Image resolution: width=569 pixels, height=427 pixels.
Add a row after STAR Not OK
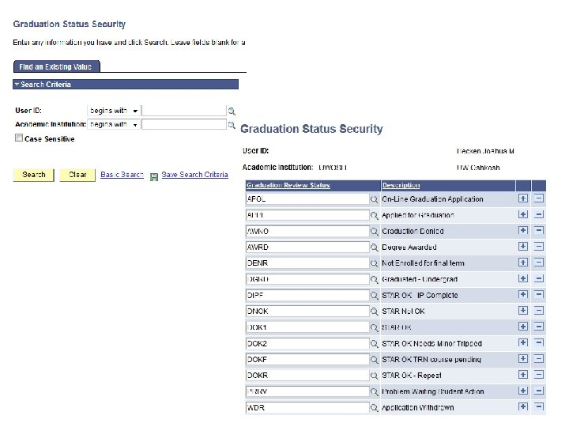(x=522, y=311)
